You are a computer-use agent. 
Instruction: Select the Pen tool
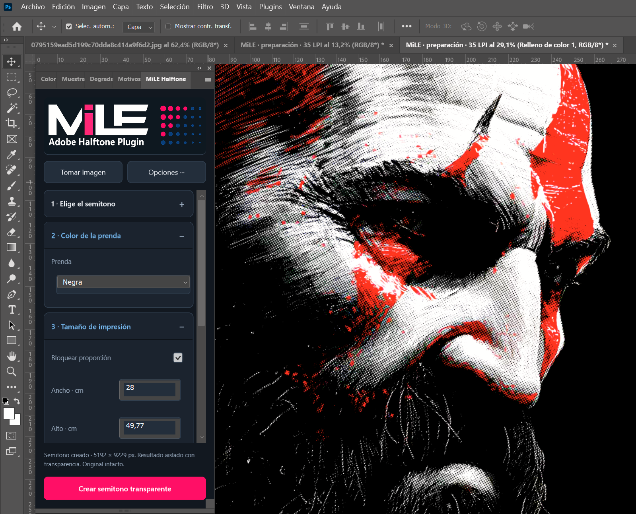pos(12,294)
